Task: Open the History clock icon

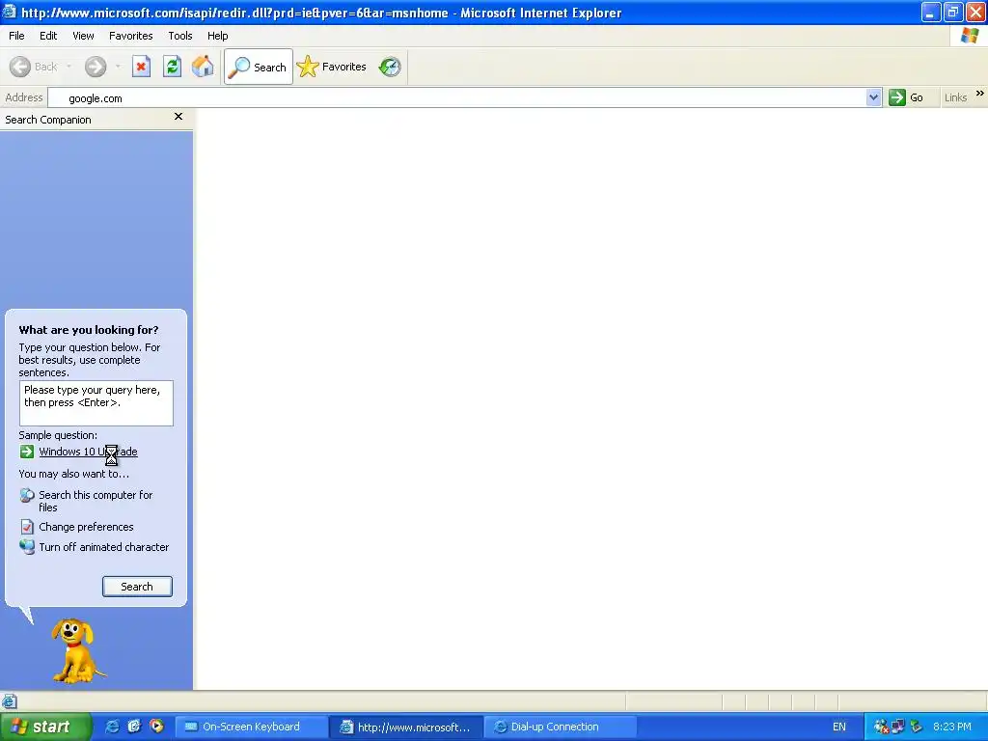Action: [390, 67]
